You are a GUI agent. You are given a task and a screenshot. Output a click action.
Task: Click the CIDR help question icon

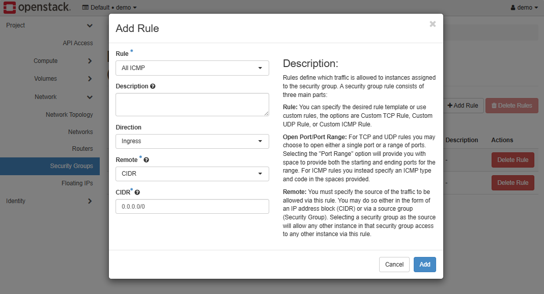(x=137, y=192)
